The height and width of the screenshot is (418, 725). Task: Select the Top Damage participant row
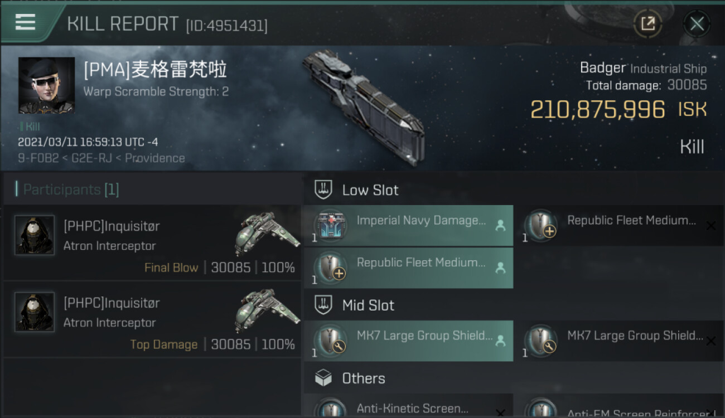point(152,319)
